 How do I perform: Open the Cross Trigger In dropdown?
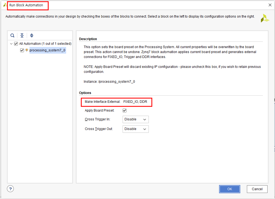pyautogui.click(x=136, y=120)
